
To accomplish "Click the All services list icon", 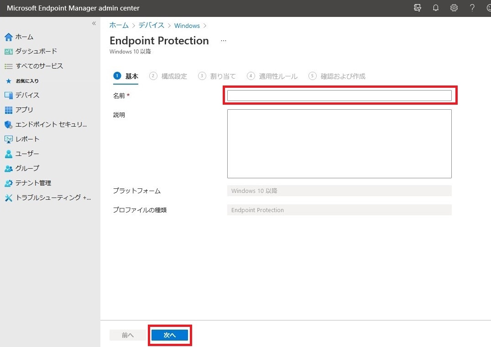I will (9, 66).
